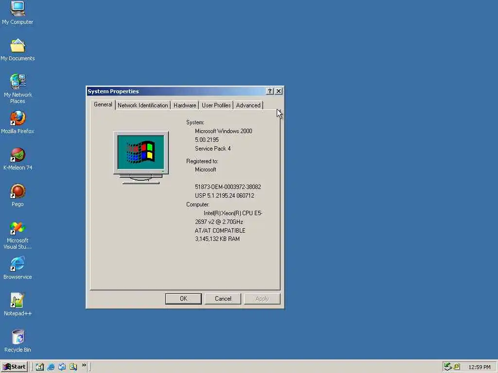Select the Recycle Bin icon
Screen dimensions: 498x373
(x=18, y=341)
